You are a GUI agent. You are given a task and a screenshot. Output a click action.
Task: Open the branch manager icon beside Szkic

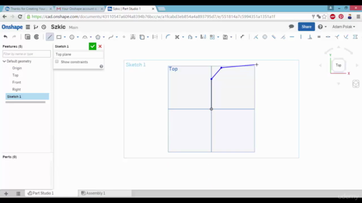click(36, 27)
